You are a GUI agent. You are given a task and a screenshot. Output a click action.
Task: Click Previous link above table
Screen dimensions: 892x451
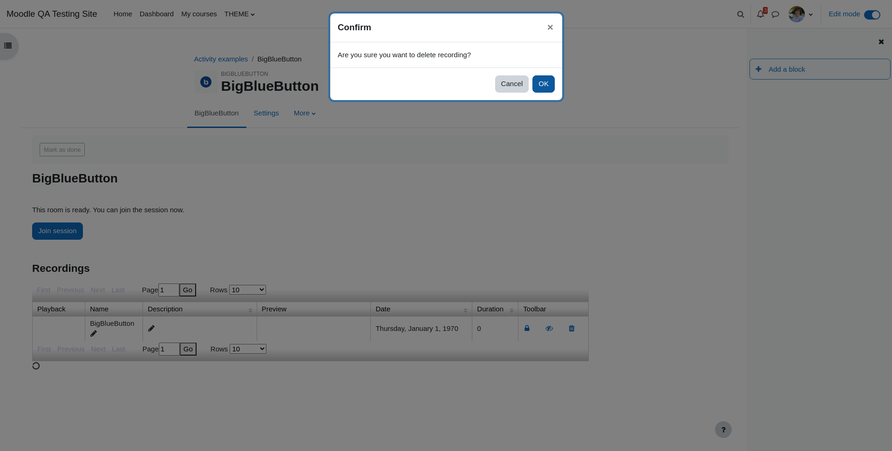coord(70,290)
